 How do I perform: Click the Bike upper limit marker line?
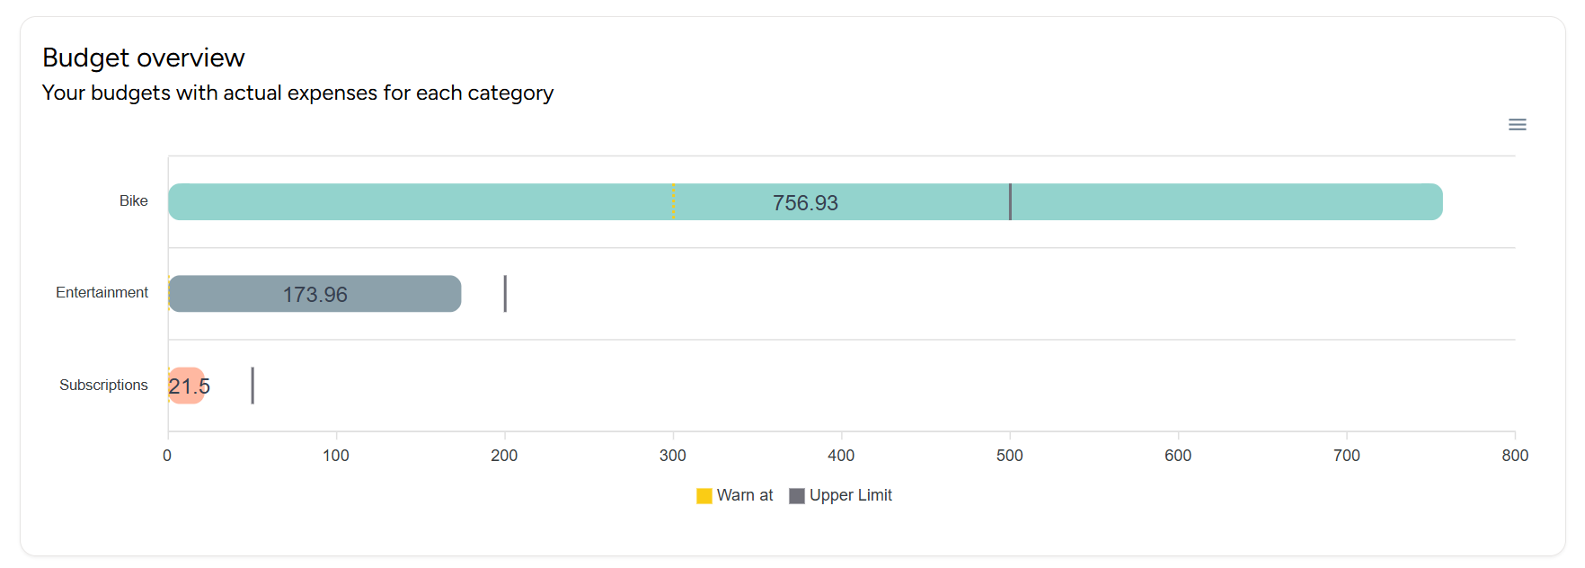[1010, 202]
